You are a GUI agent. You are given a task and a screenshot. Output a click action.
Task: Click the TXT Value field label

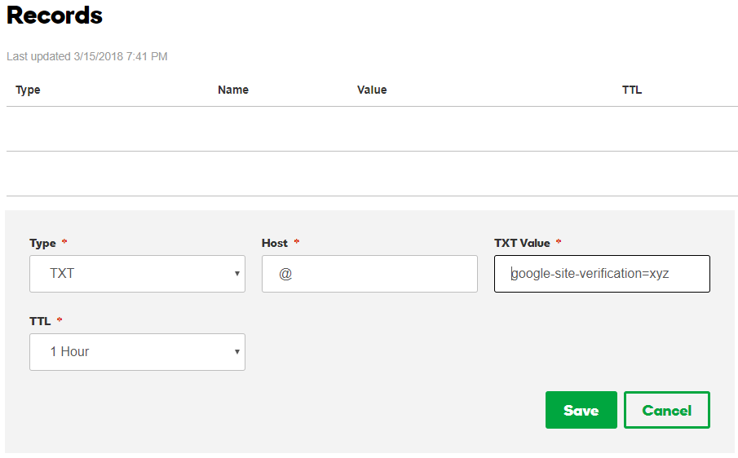click(x=522, y=243)
